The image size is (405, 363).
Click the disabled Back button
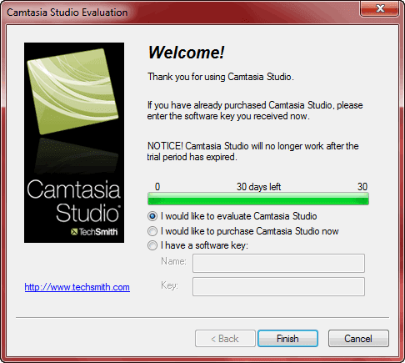click(225, 339)
